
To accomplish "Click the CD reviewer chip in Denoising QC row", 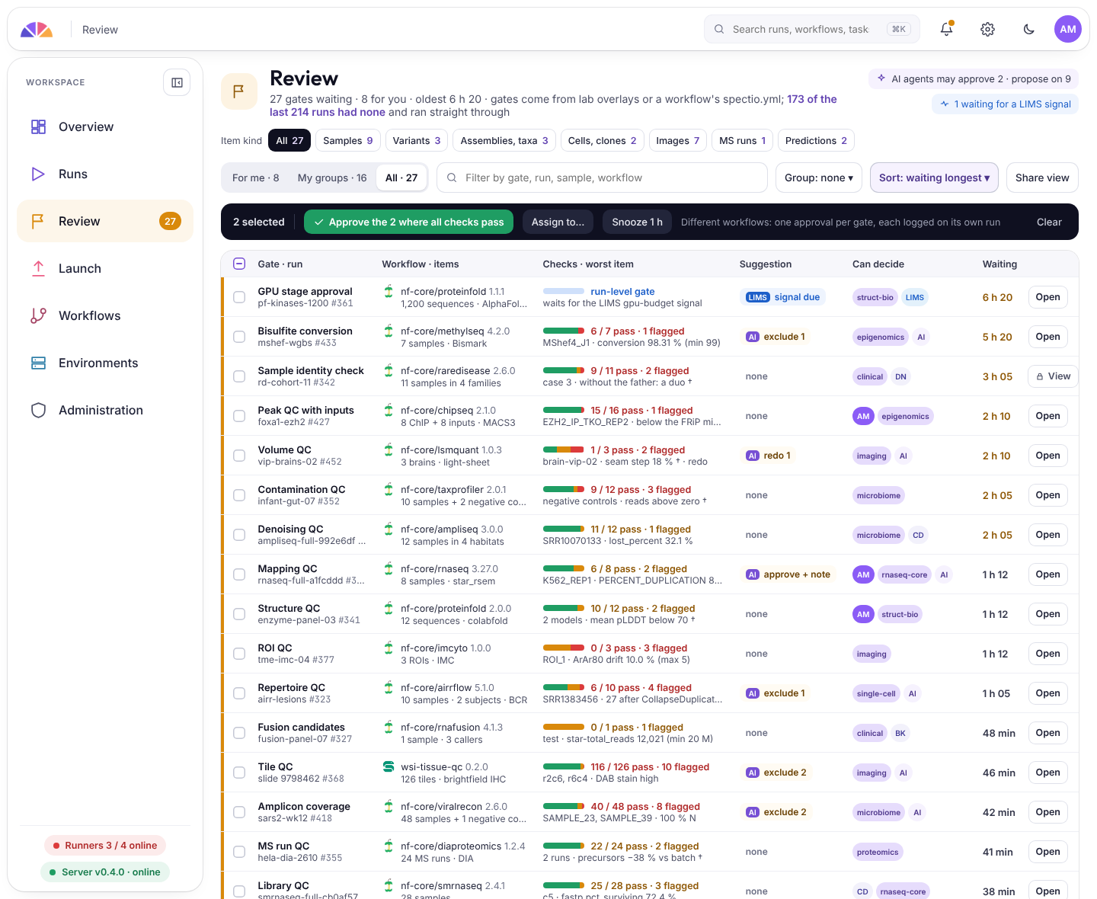I will tap(918, 535).
